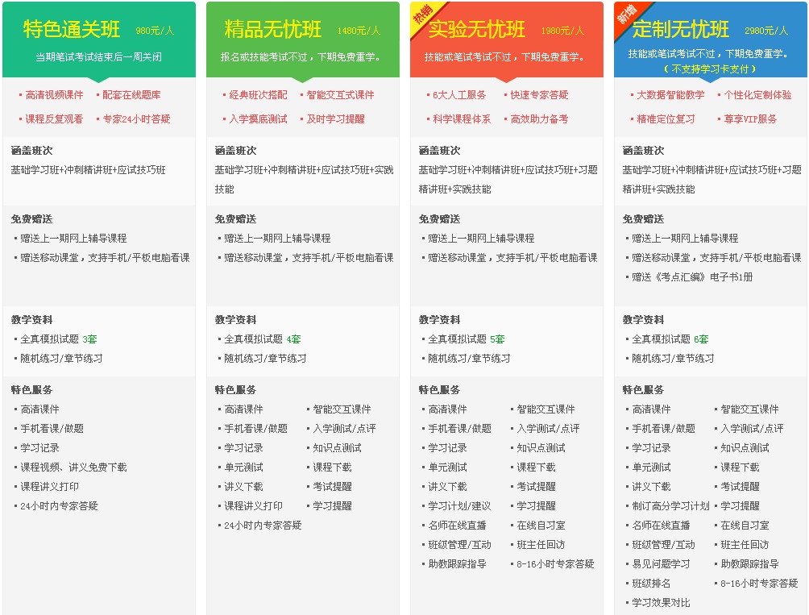Expand the 特色服务 section in third column

coord(438,389)
